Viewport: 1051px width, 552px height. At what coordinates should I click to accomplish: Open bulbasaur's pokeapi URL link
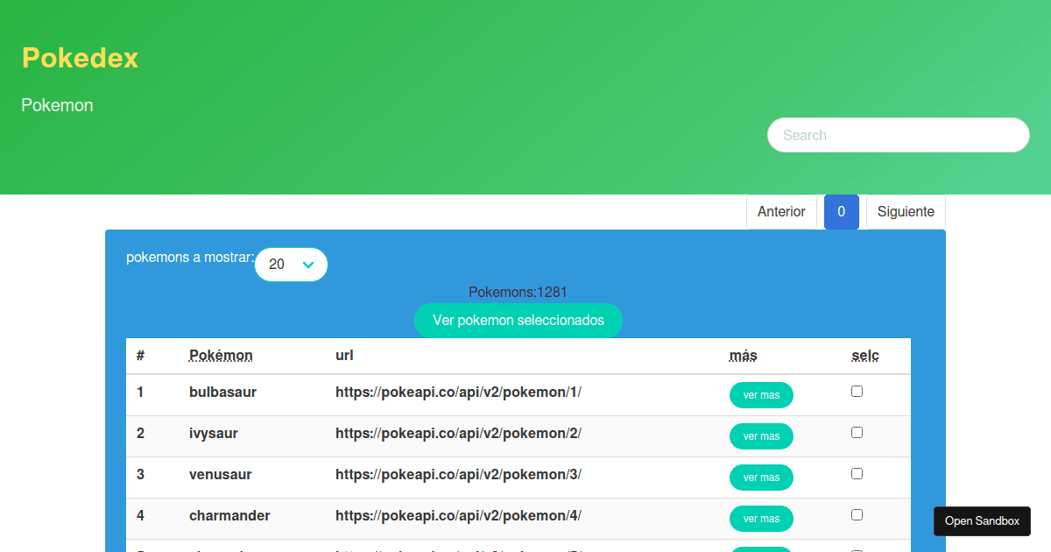[458, 392]
